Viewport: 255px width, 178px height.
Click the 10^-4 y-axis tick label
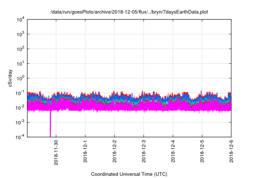[20, 137]
